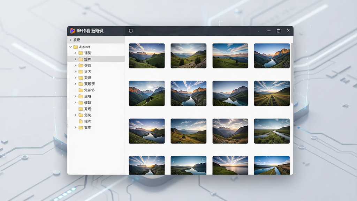Select the highlighted folder row's name
This screenshot has height=201, width=357.
pos(88,59)
